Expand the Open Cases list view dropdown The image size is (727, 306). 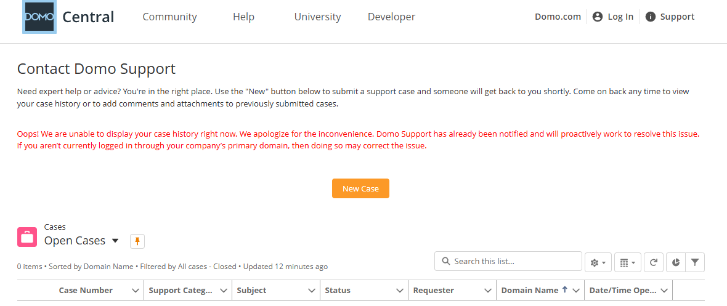(x=115, y=241)
